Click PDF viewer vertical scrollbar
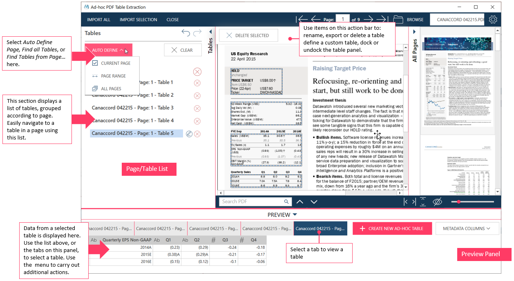 (x=405, y=117)
